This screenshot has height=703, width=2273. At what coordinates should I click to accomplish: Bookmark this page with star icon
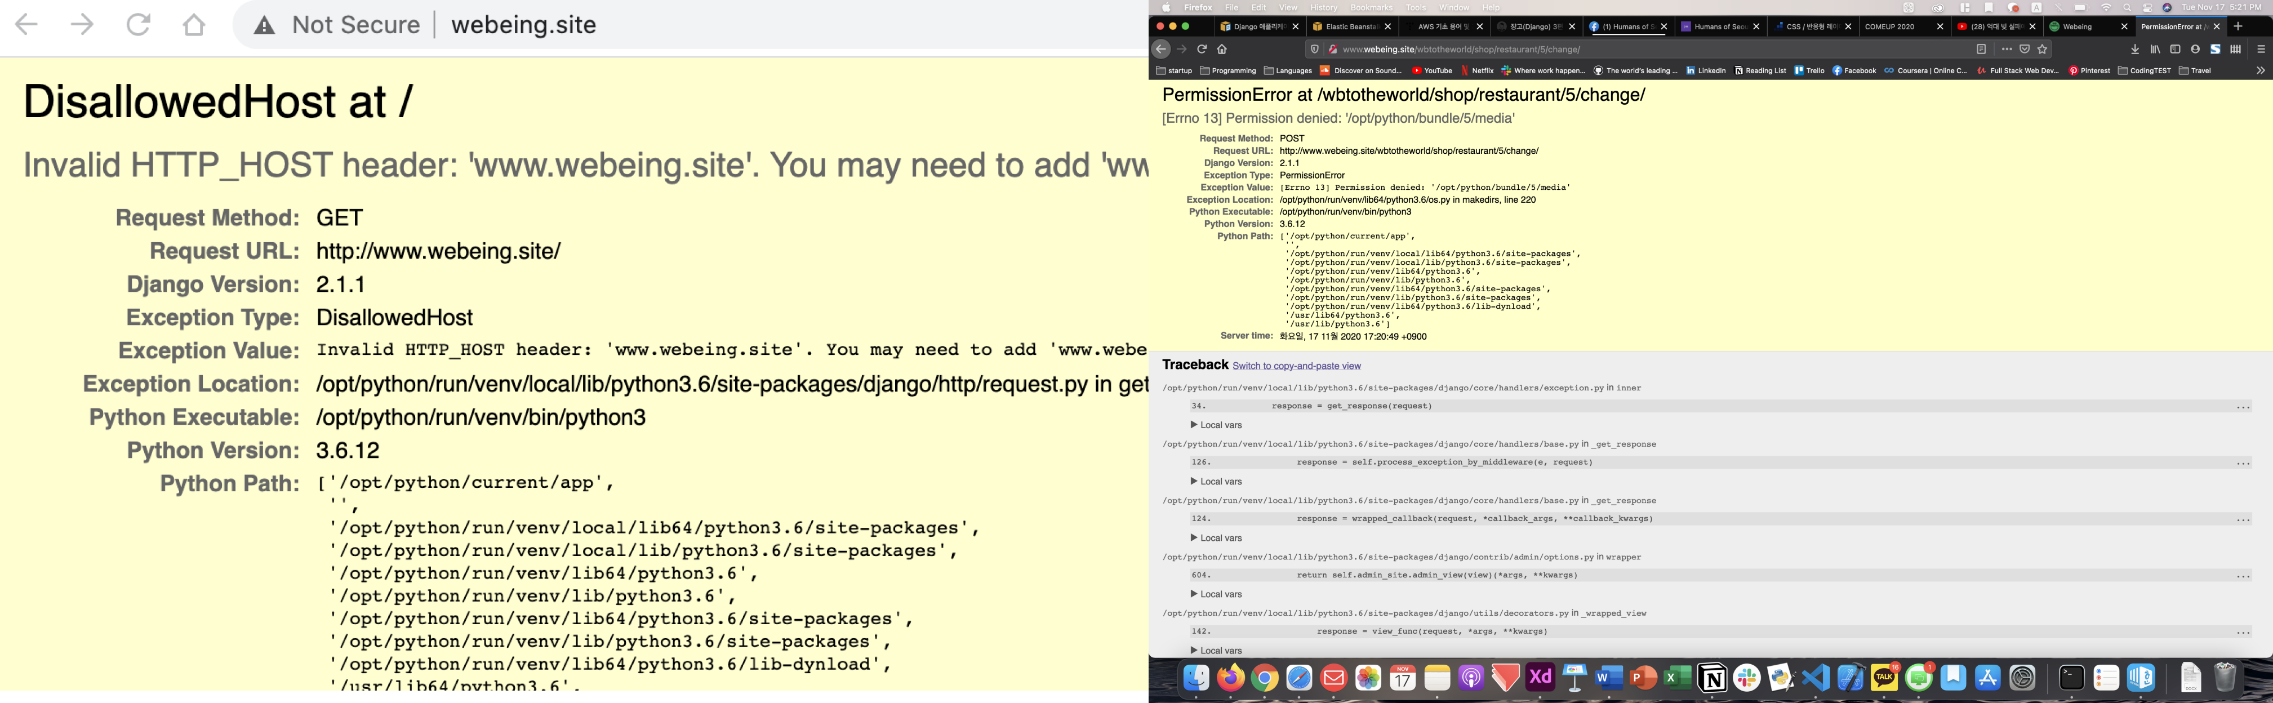pos(2042,50)
